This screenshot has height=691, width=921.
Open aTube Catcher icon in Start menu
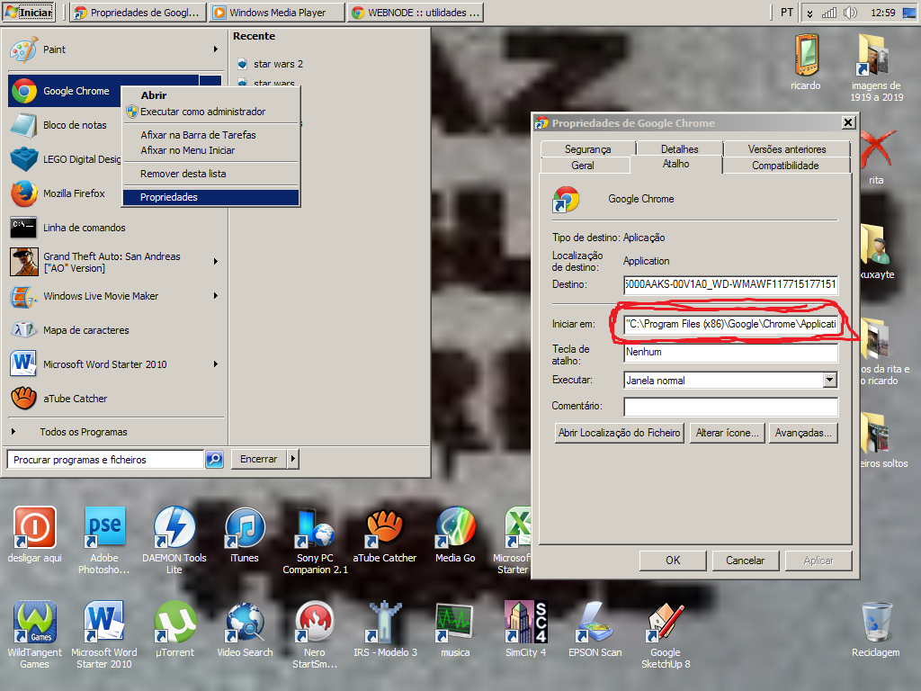(x=24, y=399)
